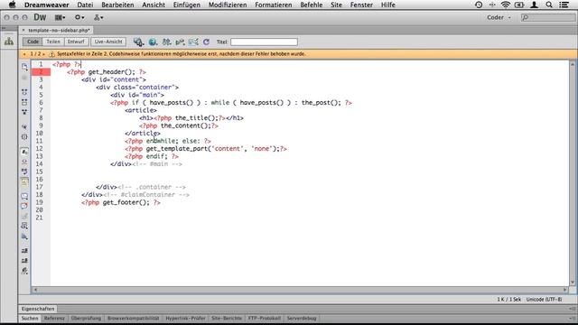
Task: Refresh the view with the circular arrow
Action: point(206,42)
